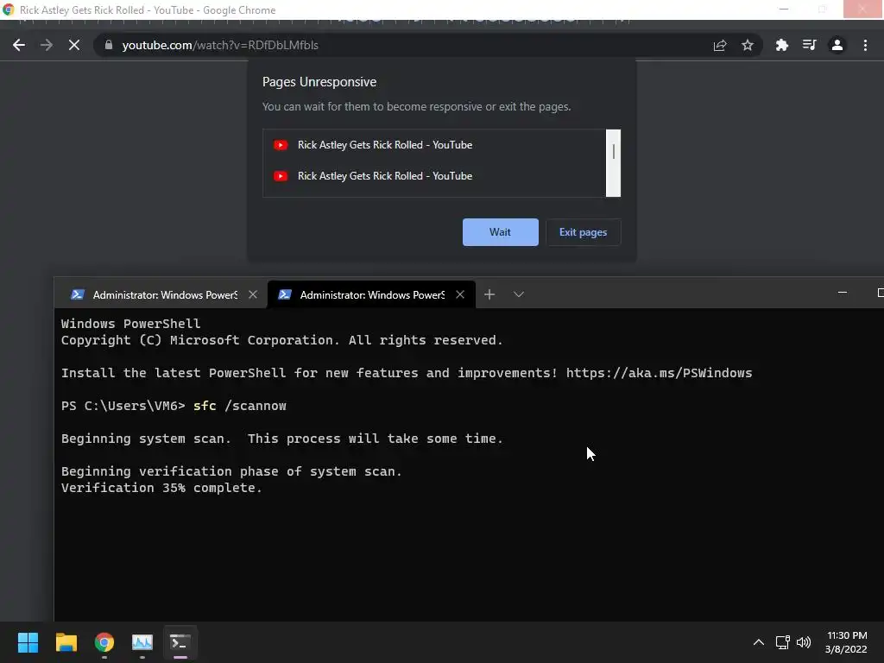This screenshot has width=884, height=663.
Task: View site lock info in address bar
Action: pos(109,45)
